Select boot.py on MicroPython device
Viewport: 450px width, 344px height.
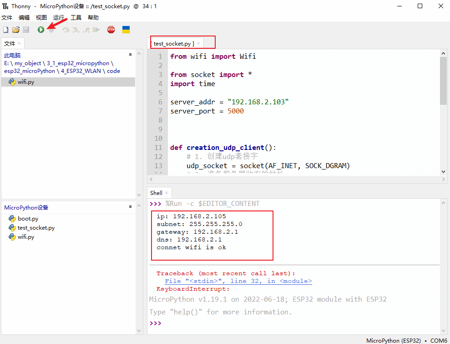[28, 219]
